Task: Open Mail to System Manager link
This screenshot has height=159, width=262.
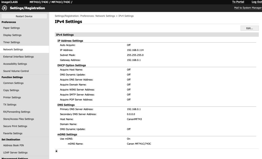Action: [x=248, y=8]
